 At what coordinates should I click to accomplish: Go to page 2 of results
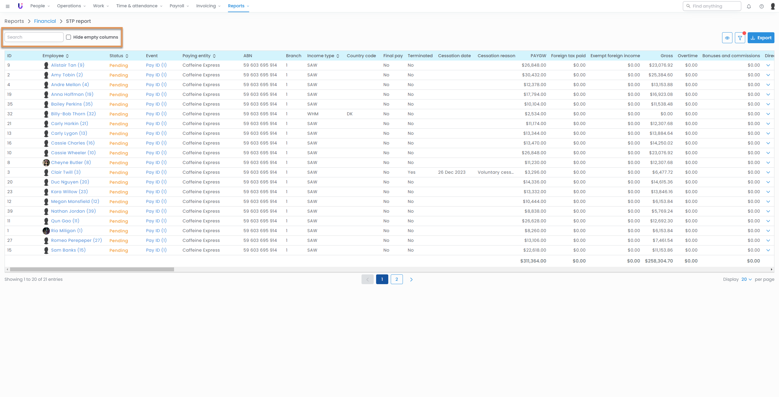click(x=396, y=279)
